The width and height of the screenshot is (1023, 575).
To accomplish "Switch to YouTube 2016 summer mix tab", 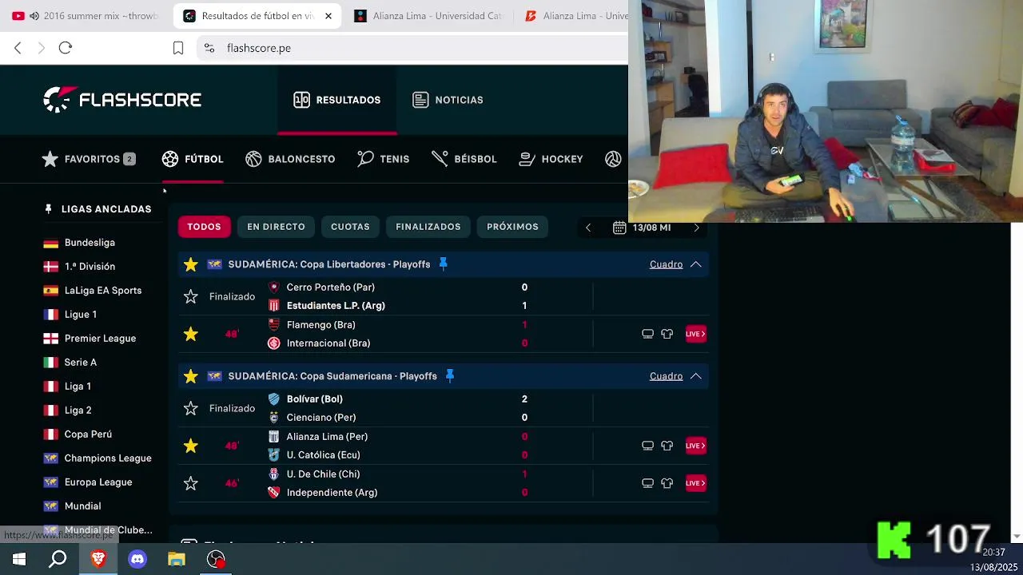I will (86, 16).
